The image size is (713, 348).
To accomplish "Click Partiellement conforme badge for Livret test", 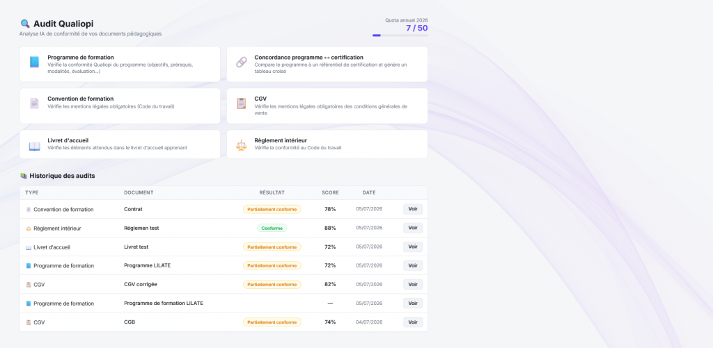I will [272, 247].
